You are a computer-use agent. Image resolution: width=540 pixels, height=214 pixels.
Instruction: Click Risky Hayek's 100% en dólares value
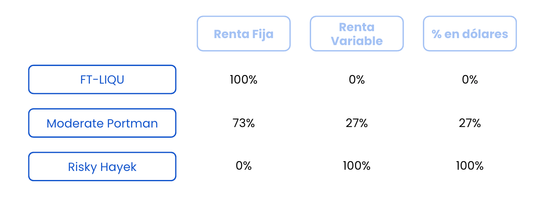point(470,166)
